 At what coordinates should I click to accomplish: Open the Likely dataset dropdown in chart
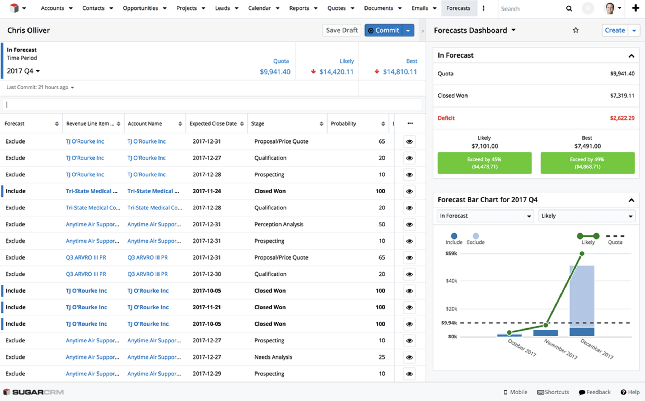[x=587, y=216]
